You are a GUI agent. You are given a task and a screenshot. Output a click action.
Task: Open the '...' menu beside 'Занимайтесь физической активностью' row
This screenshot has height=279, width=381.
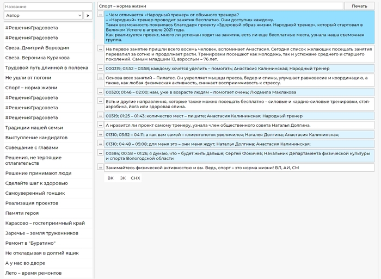[100, 167]
